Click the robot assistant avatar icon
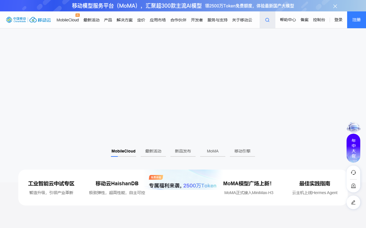Screen dimensions: 366x228 pos(353,127)
